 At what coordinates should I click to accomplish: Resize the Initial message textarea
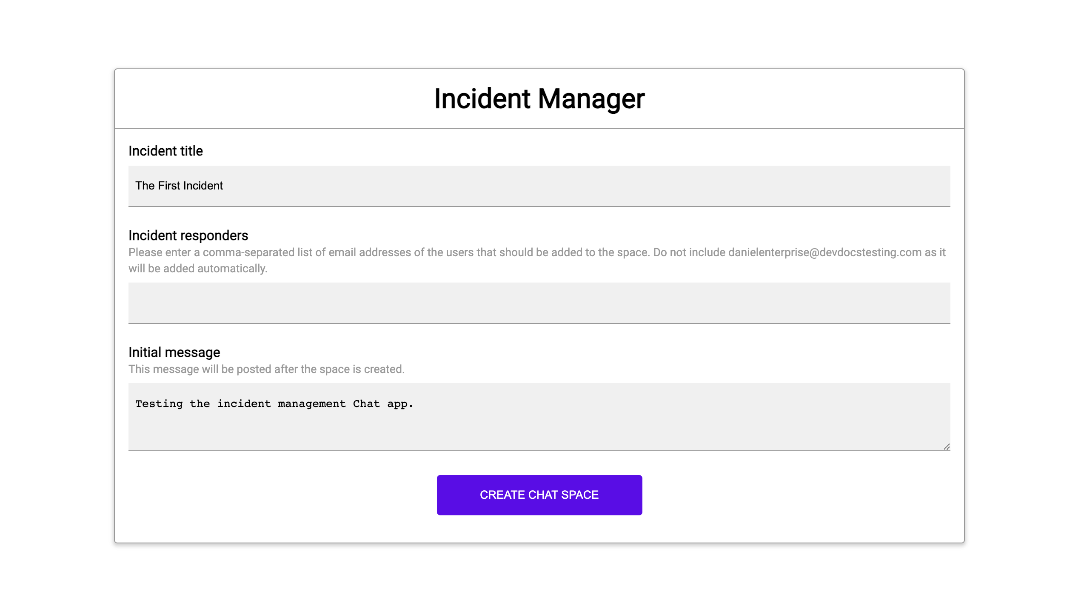[947, 446]
